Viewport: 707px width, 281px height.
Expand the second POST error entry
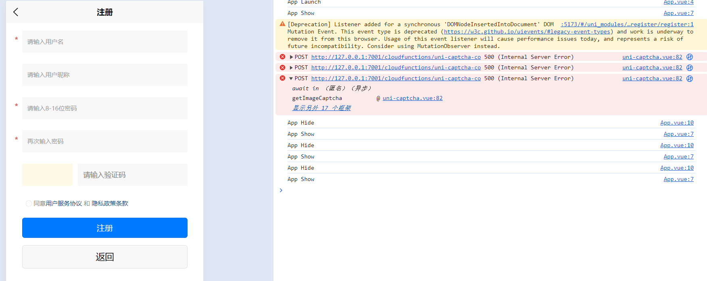(x=291, y=67)
